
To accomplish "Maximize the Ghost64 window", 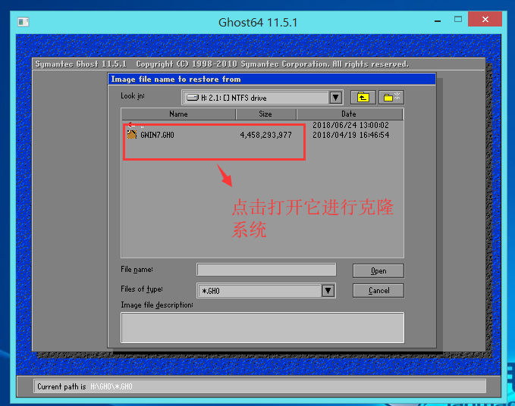I will click(x=458, y=20).
